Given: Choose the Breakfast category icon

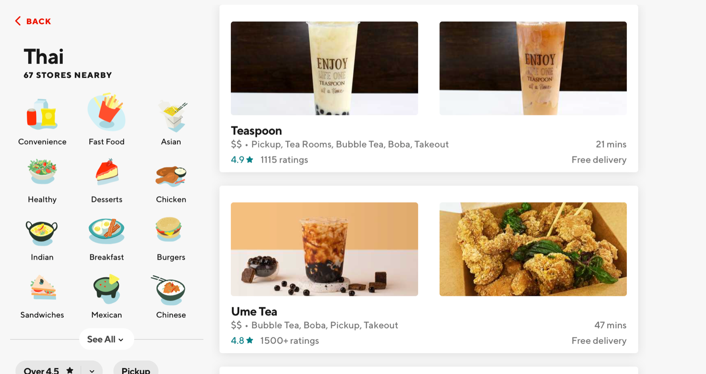Looking at the screenshot, I should [x=107, y=231].
